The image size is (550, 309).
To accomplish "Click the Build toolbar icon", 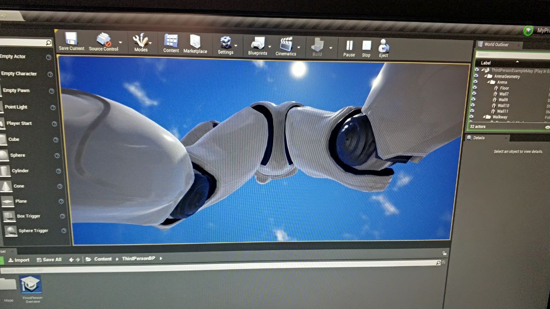I will [318, 45].
